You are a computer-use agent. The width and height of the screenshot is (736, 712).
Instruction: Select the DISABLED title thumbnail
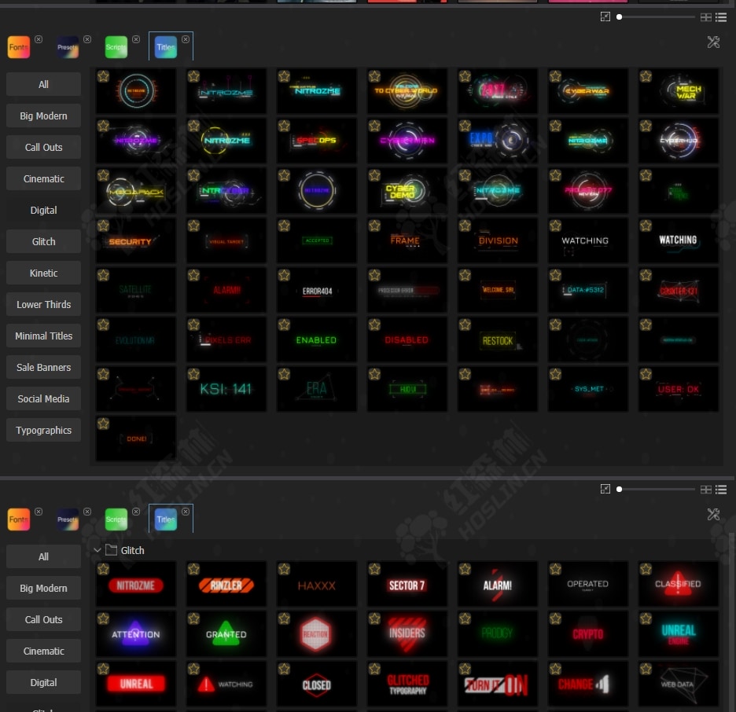(x=407, y=339)
